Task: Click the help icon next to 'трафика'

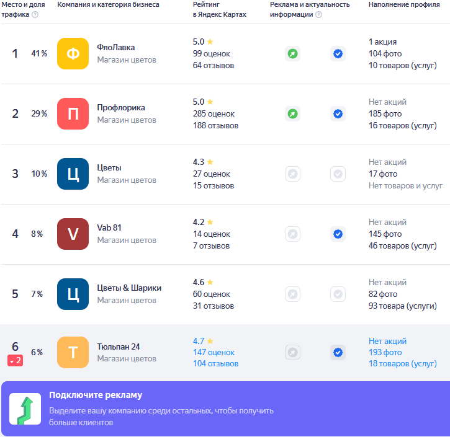Action: pyautogui.click(x=35, y=15)
